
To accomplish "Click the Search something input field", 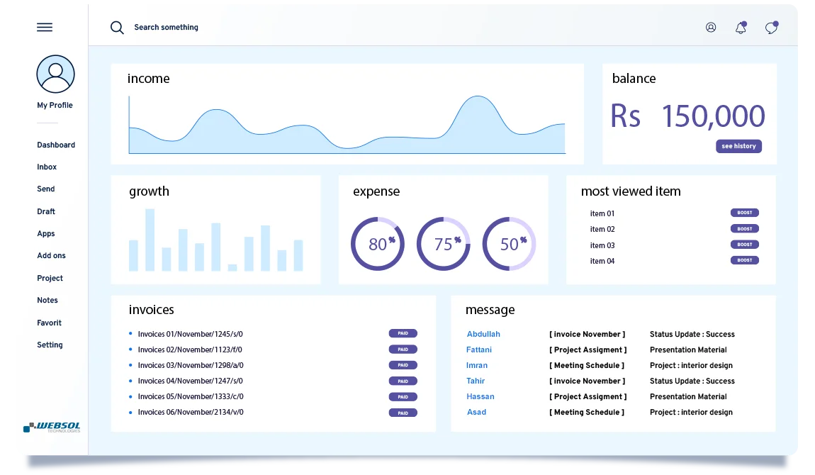I will click(x=167, y=28).
